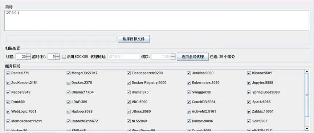Toggle WebLogic:7001 checkbox
This screenshot has width=314, height=133.
(x=8, y=111)
